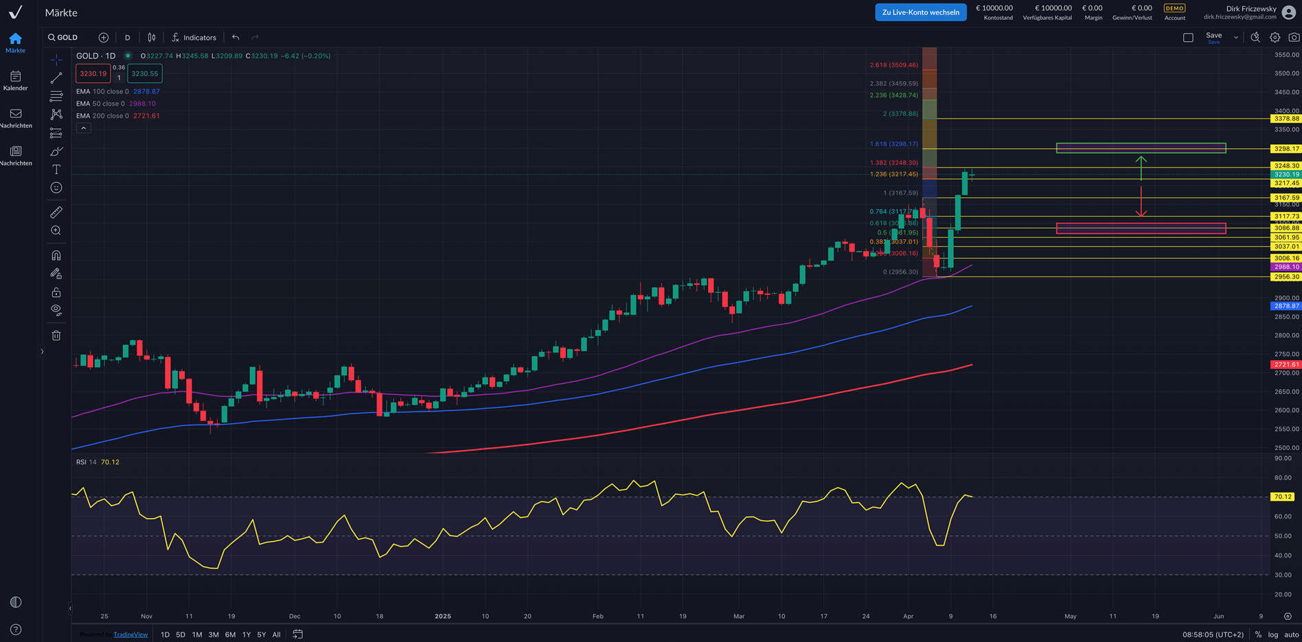Screen dimensions: 1302x642
Task: Open the TradingView link at the bottom
Action: [130, 634]
